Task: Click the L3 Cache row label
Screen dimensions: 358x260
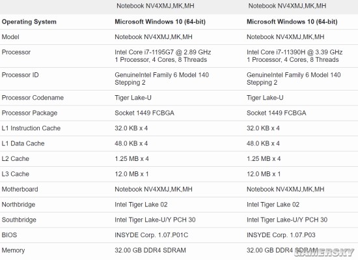Action: [x=16, y=174]
